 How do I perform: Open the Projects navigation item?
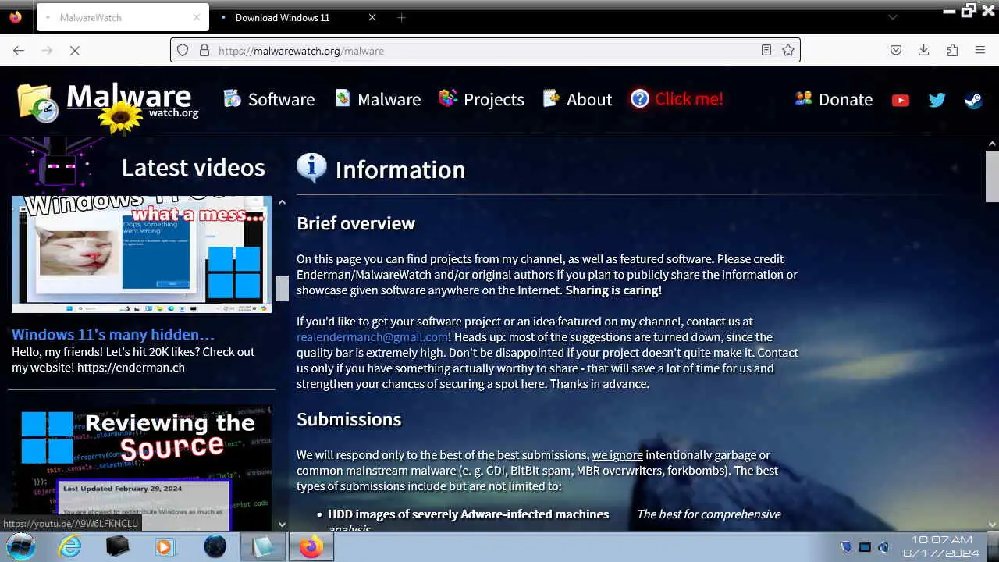pos(482,99)
